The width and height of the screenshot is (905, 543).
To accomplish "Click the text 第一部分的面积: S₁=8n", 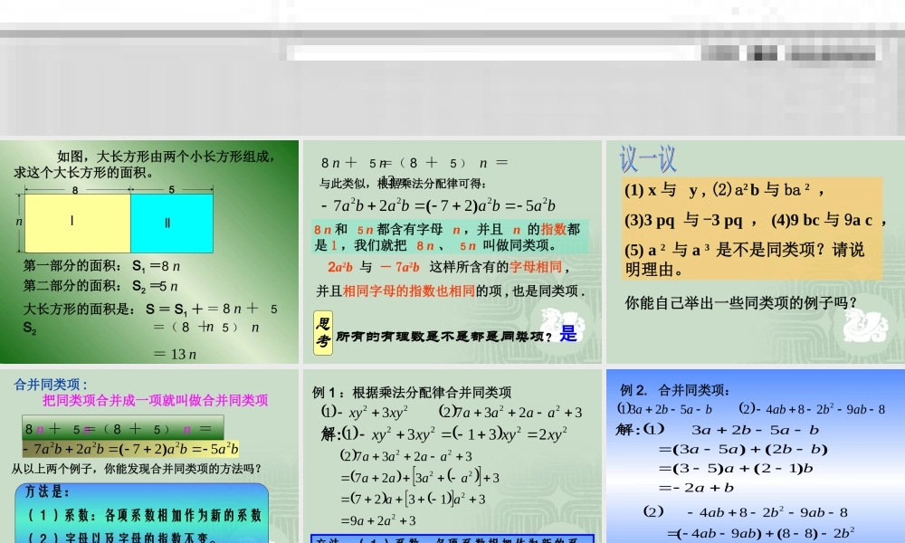I will click(101, 266).
